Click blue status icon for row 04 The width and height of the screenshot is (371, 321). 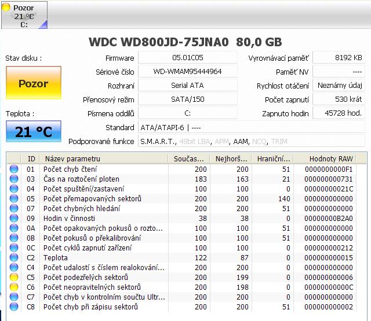point(14,189)
